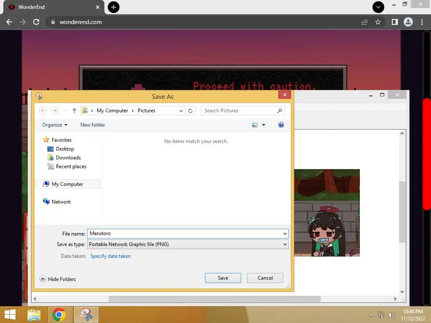This screenshot has height=323, width=431.
Task: Click the Snipping Tool scroll-up arrow
Action: (x=402, y=133)
